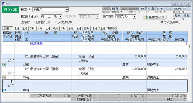Switch to the 6月 tab
This screenshot has height=103, width=193.
[x=56, y=29]
